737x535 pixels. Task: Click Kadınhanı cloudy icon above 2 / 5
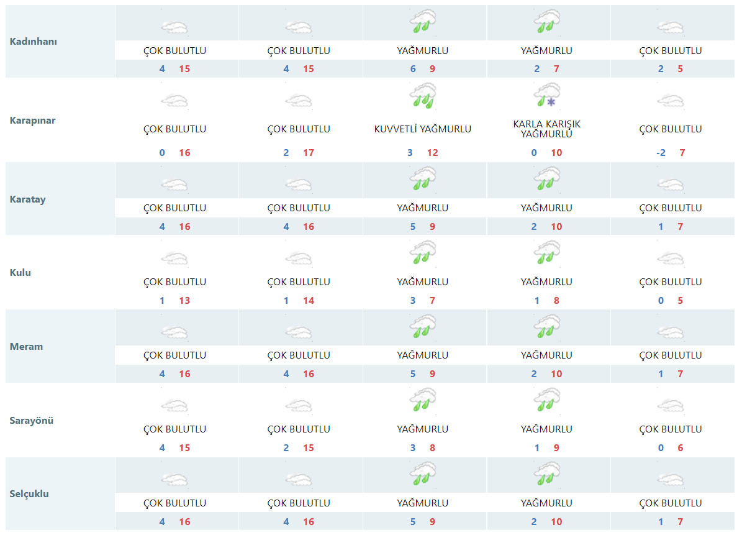click(671, 27)
